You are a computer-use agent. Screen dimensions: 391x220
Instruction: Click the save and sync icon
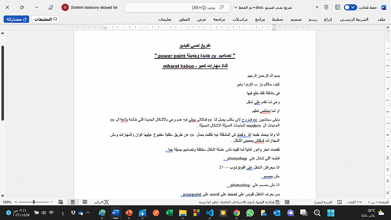(x=338, y=7)
